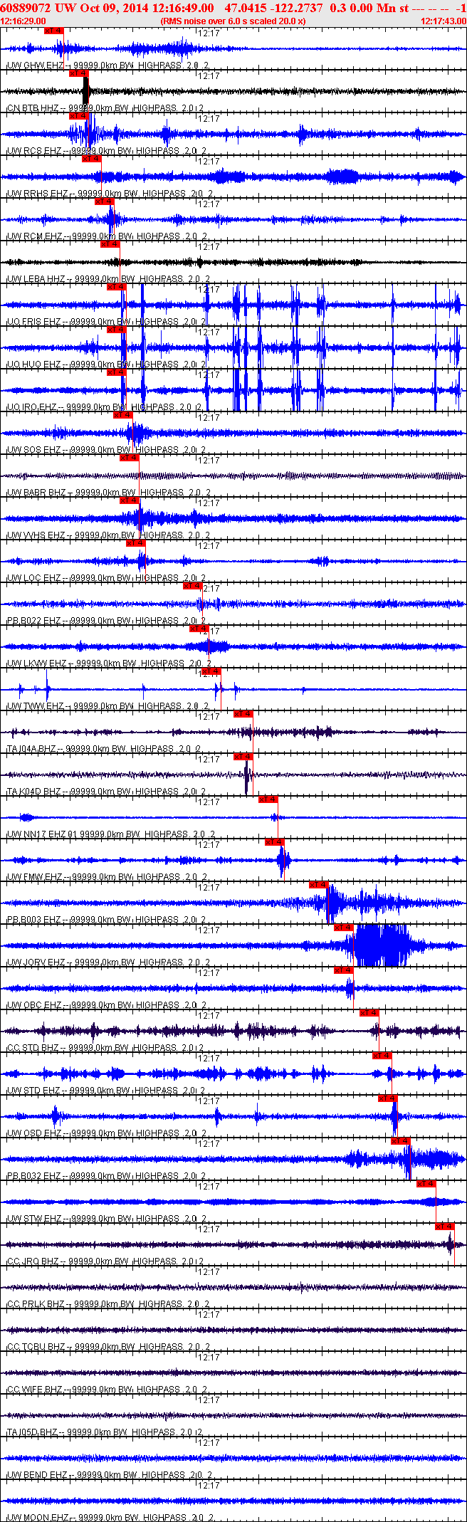Click red pick flag above CC JRO trace
Image resolution: width=467 pixels, height=1522 pixels.
[445, 1227]
